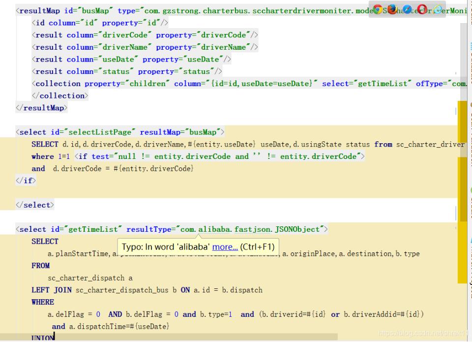
Task: Open file in Internet Explorer icon
Action: coord(437,9)
